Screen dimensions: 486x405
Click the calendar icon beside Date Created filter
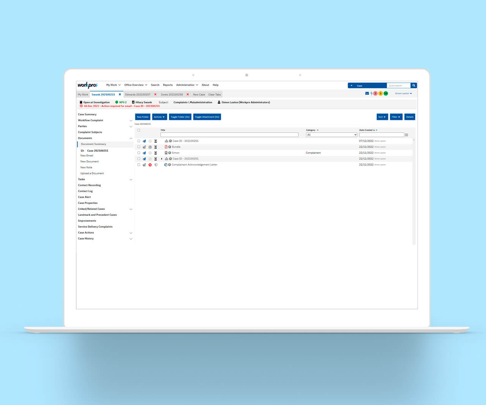tap(407, 134)
